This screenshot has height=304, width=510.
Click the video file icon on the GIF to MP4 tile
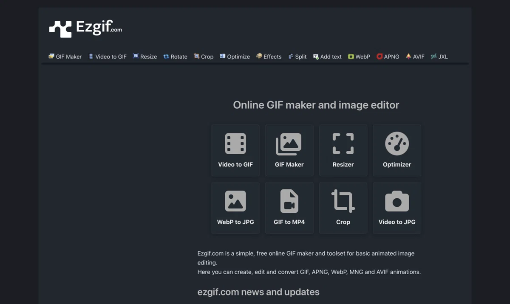289,201
